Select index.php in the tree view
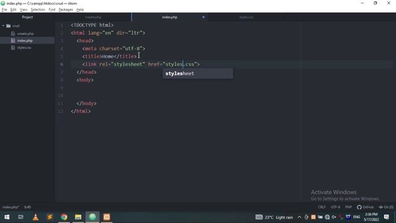 [25, 41]
